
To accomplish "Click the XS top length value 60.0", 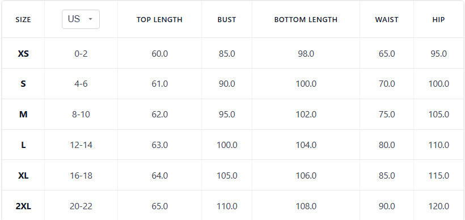I will coord(159,54).
